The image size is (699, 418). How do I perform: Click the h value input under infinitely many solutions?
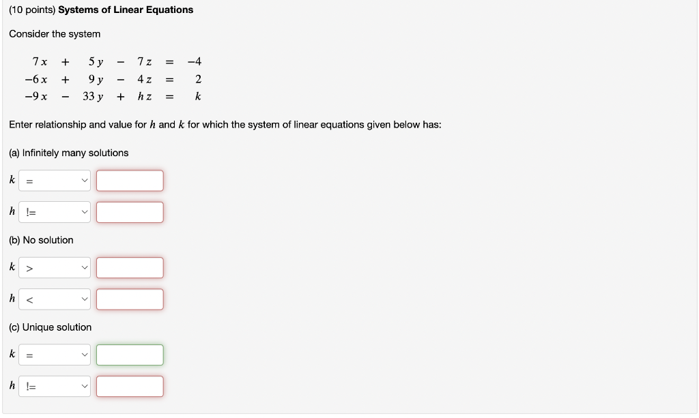click(x=130, y=212)
